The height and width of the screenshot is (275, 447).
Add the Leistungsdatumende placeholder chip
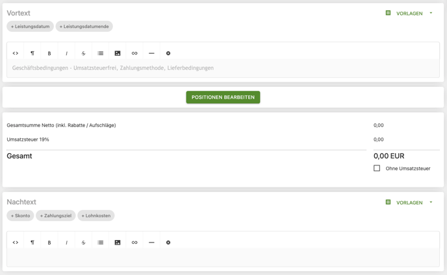(84, 27)
